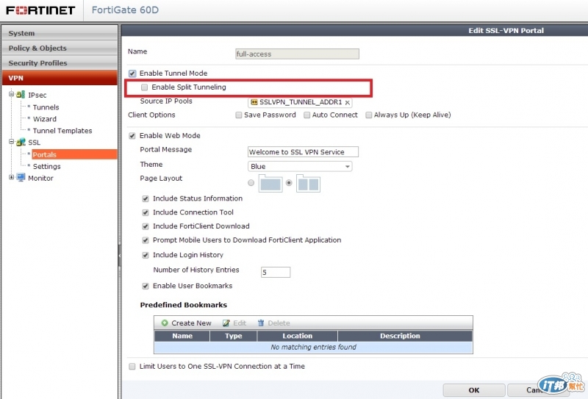Open Tunnels under IPsec
Image resolution: width=588 pixels, height=399 pixels.
(46, 107)
